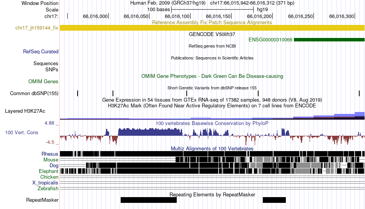Click the second dbSNP variant tick mark
Image resolution: width=365 pixels, height=209 pixels.
113,93
